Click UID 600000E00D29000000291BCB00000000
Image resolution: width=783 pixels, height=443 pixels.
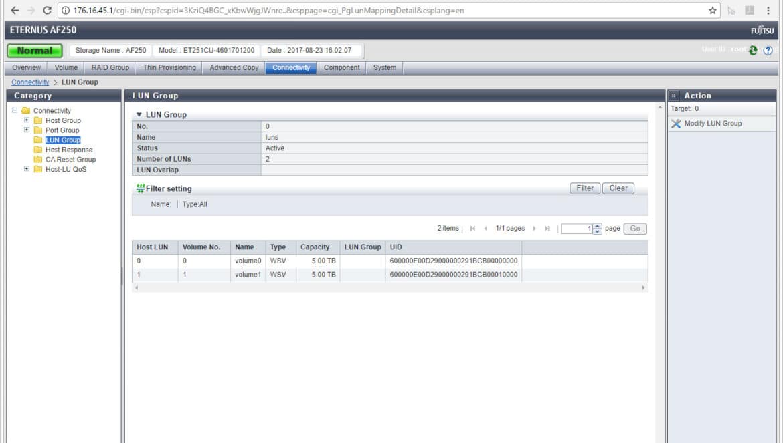pyautogui.click(x=454, y=261)
